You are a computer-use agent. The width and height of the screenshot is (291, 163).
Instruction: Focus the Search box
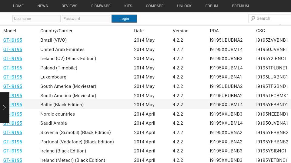(270, 18)
